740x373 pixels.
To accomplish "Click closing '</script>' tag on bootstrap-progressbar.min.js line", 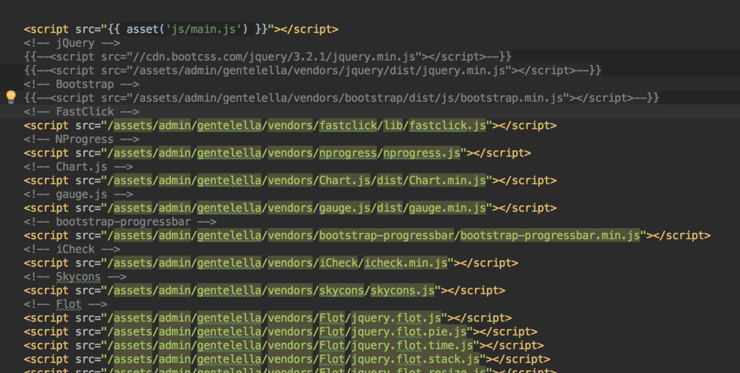I will (x=682, y=235).
